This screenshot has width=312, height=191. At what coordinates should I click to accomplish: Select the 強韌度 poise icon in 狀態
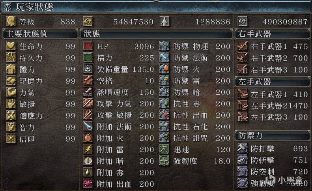tap(164, 161)
